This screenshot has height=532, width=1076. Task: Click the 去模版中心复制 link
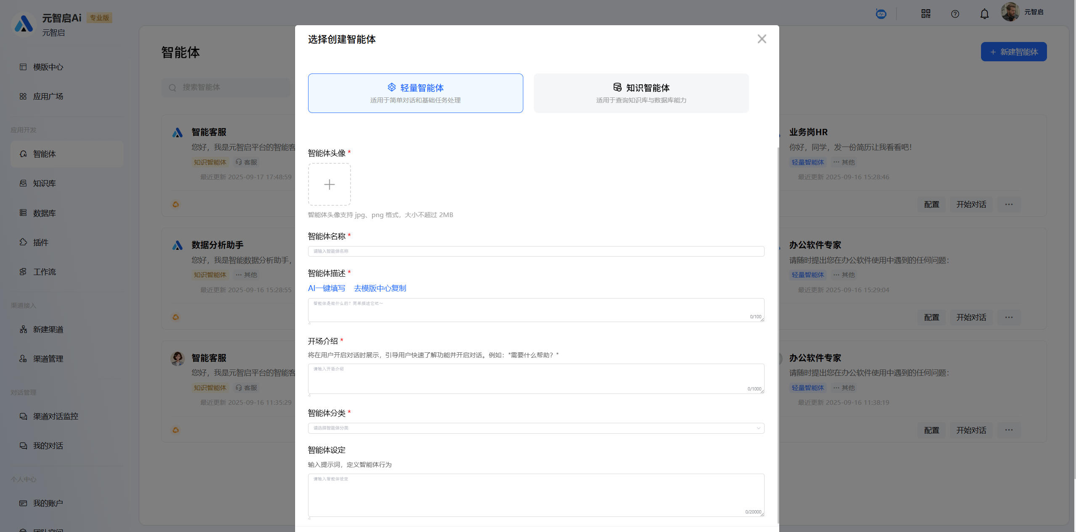pos(380,288)
